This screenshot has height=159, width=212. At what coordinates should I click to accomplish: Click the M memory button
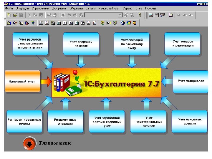pos(179,15)
